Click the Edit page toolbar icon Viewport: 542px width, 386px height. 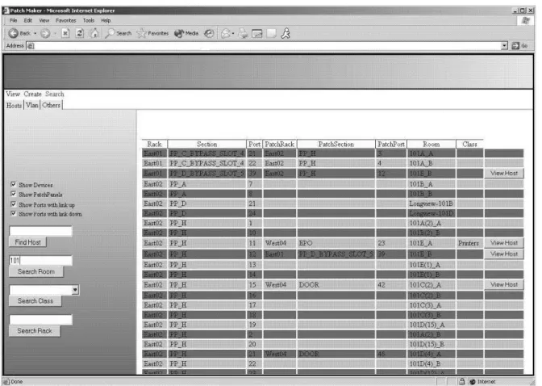[x=257, y=34]
